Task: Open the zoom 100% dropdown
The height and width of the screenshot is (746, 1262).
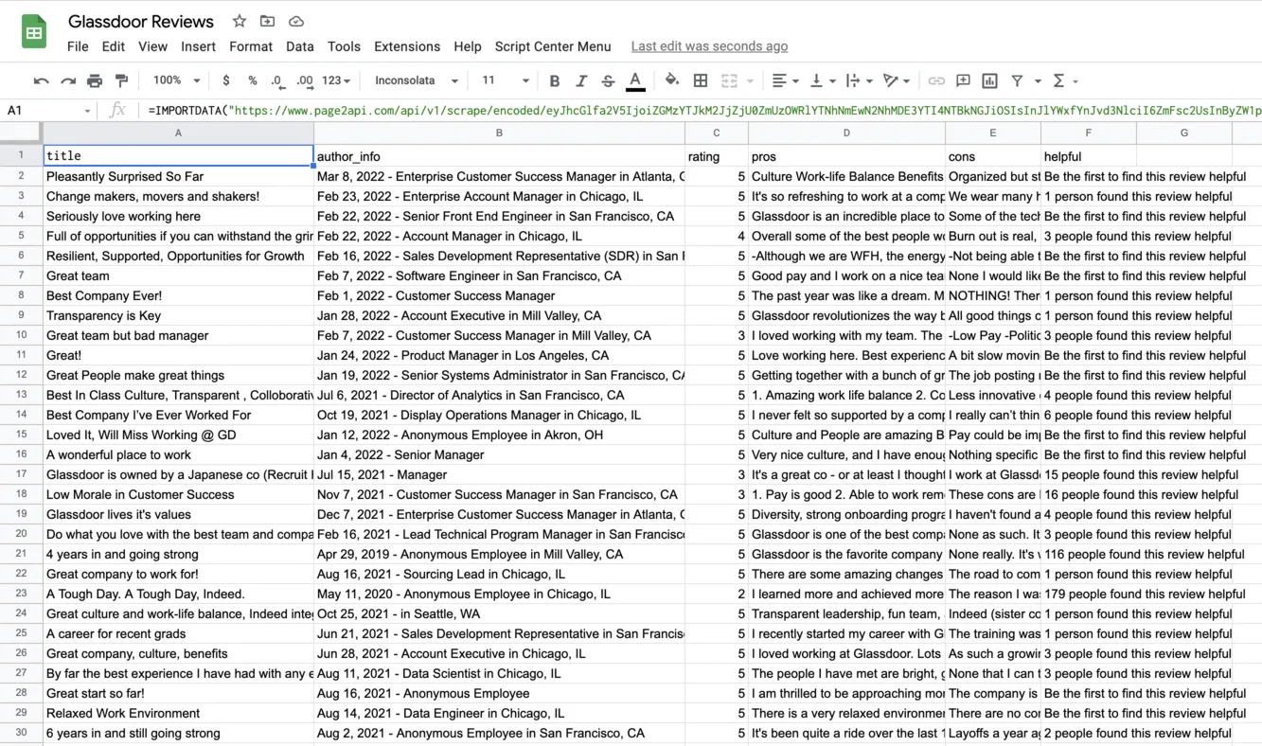Action: tap(176, 80)
